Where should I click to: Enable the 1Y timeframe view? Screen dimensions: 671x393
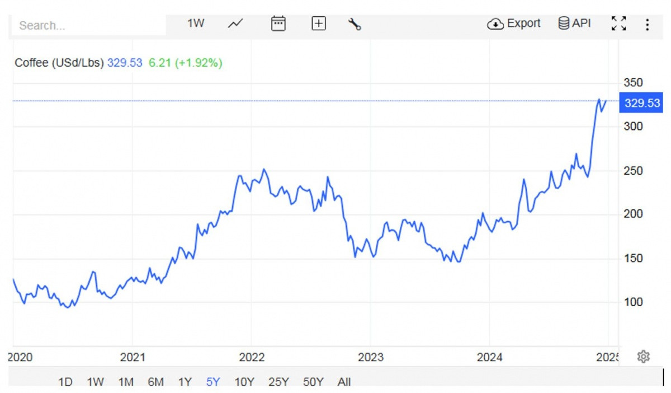coord(184,382)
